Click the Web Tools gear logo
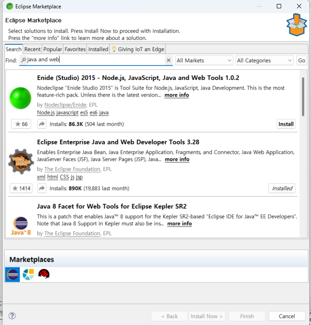The height and width of the screenshot is (325, 311). click(21, 162)
